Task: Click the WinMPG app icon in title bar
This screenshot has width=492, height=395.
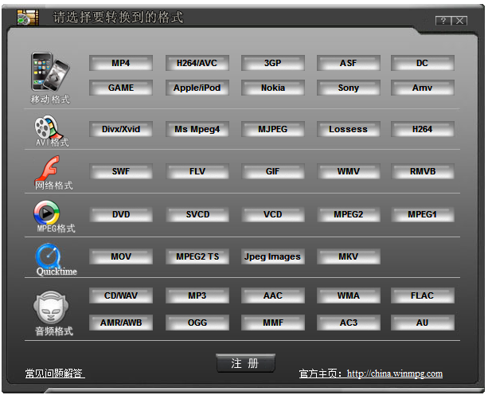Action: [x=28, y=18]
